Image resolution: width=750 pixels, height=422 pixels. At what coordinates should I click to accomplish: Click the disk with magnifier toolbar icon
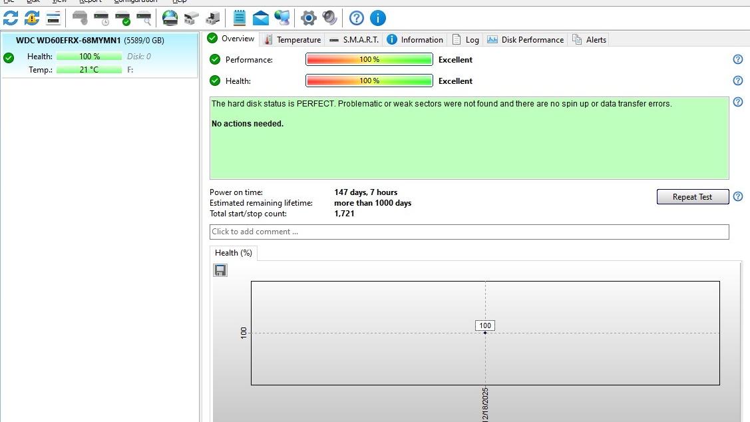[144, 18]
